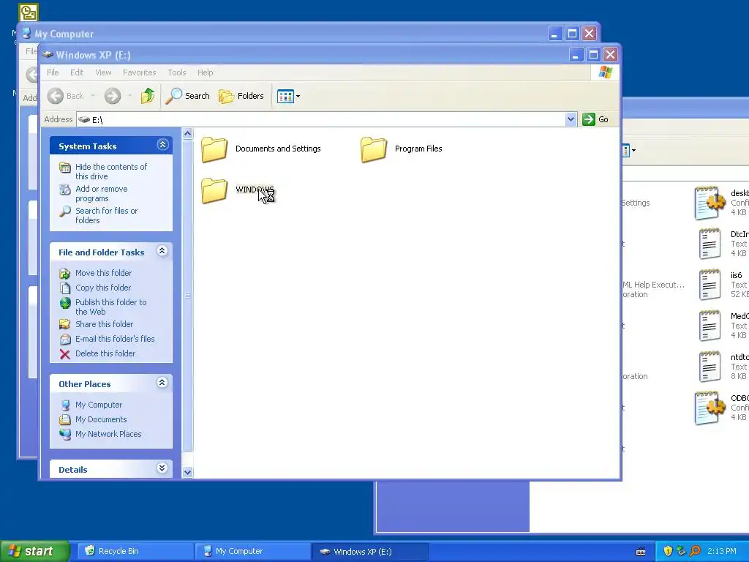
Task: Click the sidebar scroll down arrow
Action: click(x=188, y=472)
